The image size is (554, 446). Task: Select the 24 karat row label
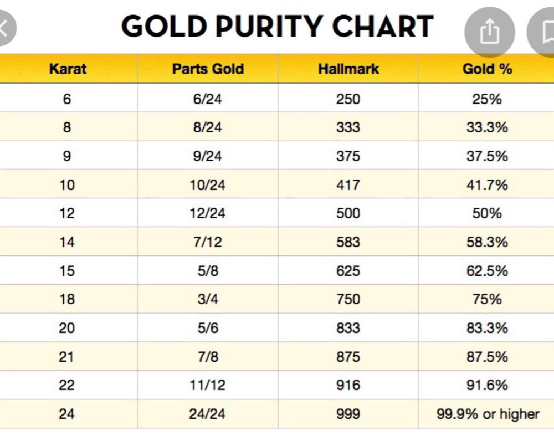click(x=66, y=413)
